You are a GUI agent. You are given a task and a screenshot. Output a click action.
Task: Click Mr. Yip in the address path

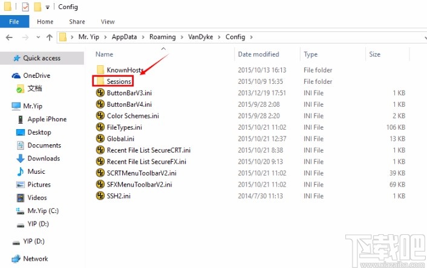tap(89, 37)
